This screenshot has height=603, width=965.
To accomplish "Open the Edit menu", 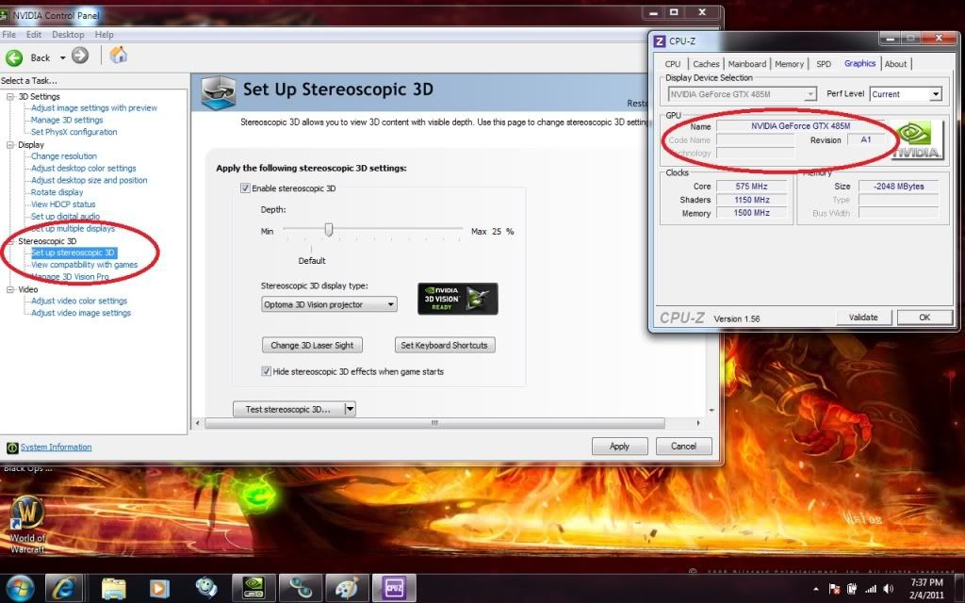I will [34, 35].
